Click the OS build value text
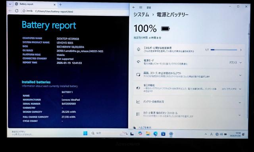This screenshot has width=254, height=152. point(80,51)
